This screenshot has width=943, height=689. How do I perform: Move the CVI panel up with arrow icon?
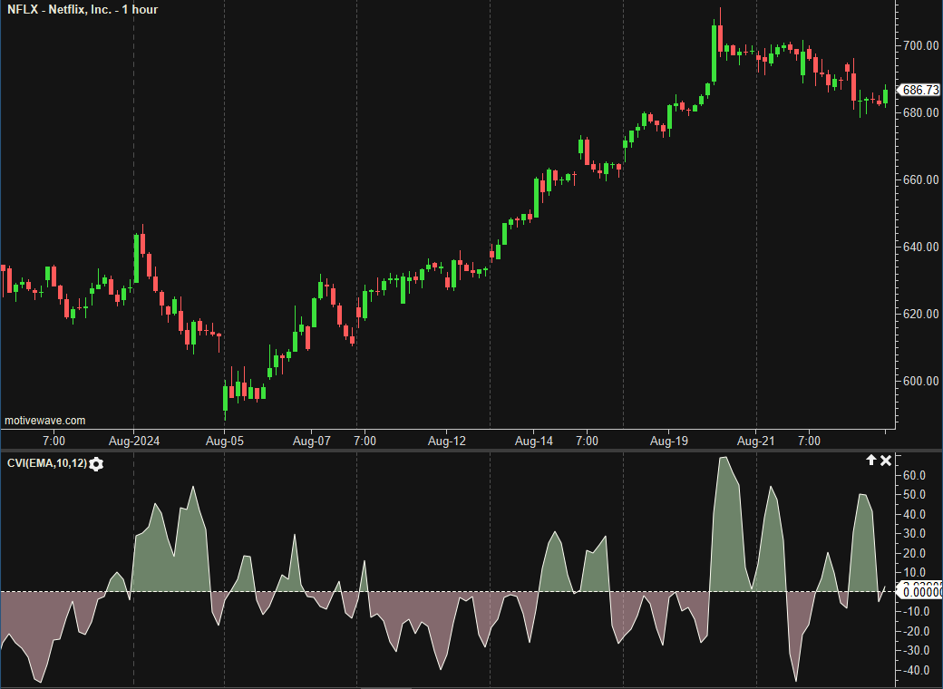coord(871,461)
